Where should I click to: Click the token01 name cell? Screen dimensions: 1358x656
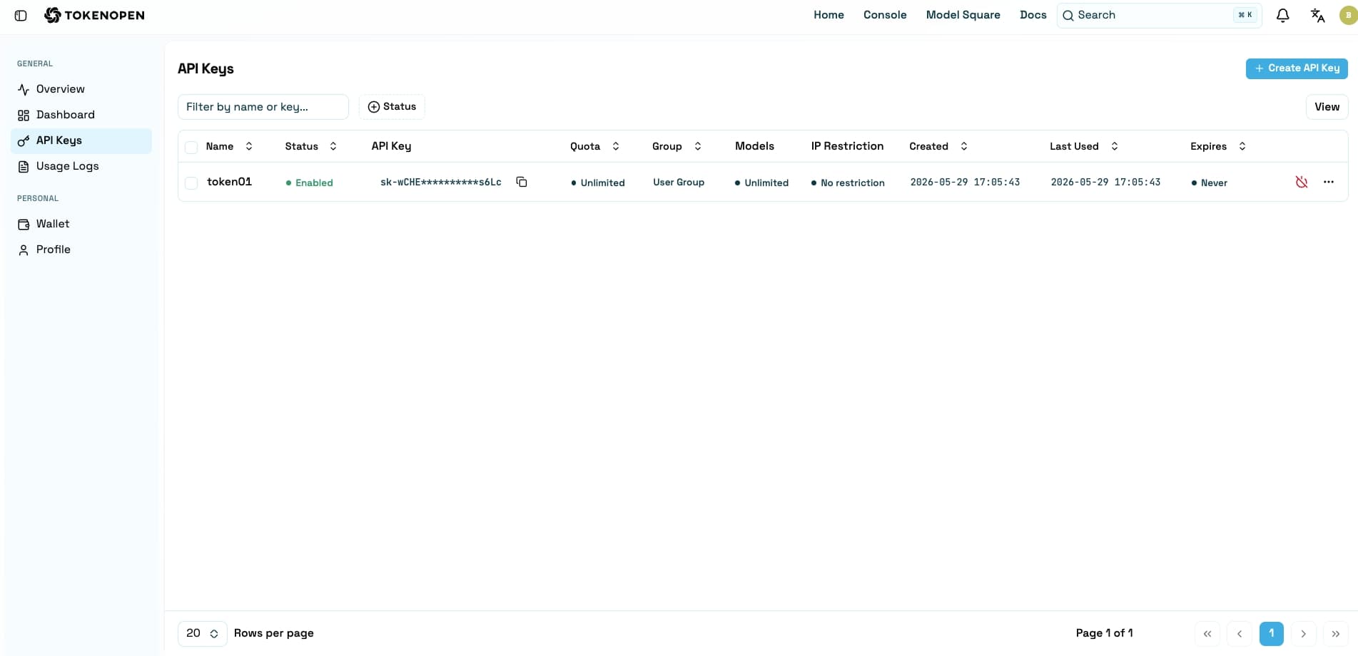(229, 182)
